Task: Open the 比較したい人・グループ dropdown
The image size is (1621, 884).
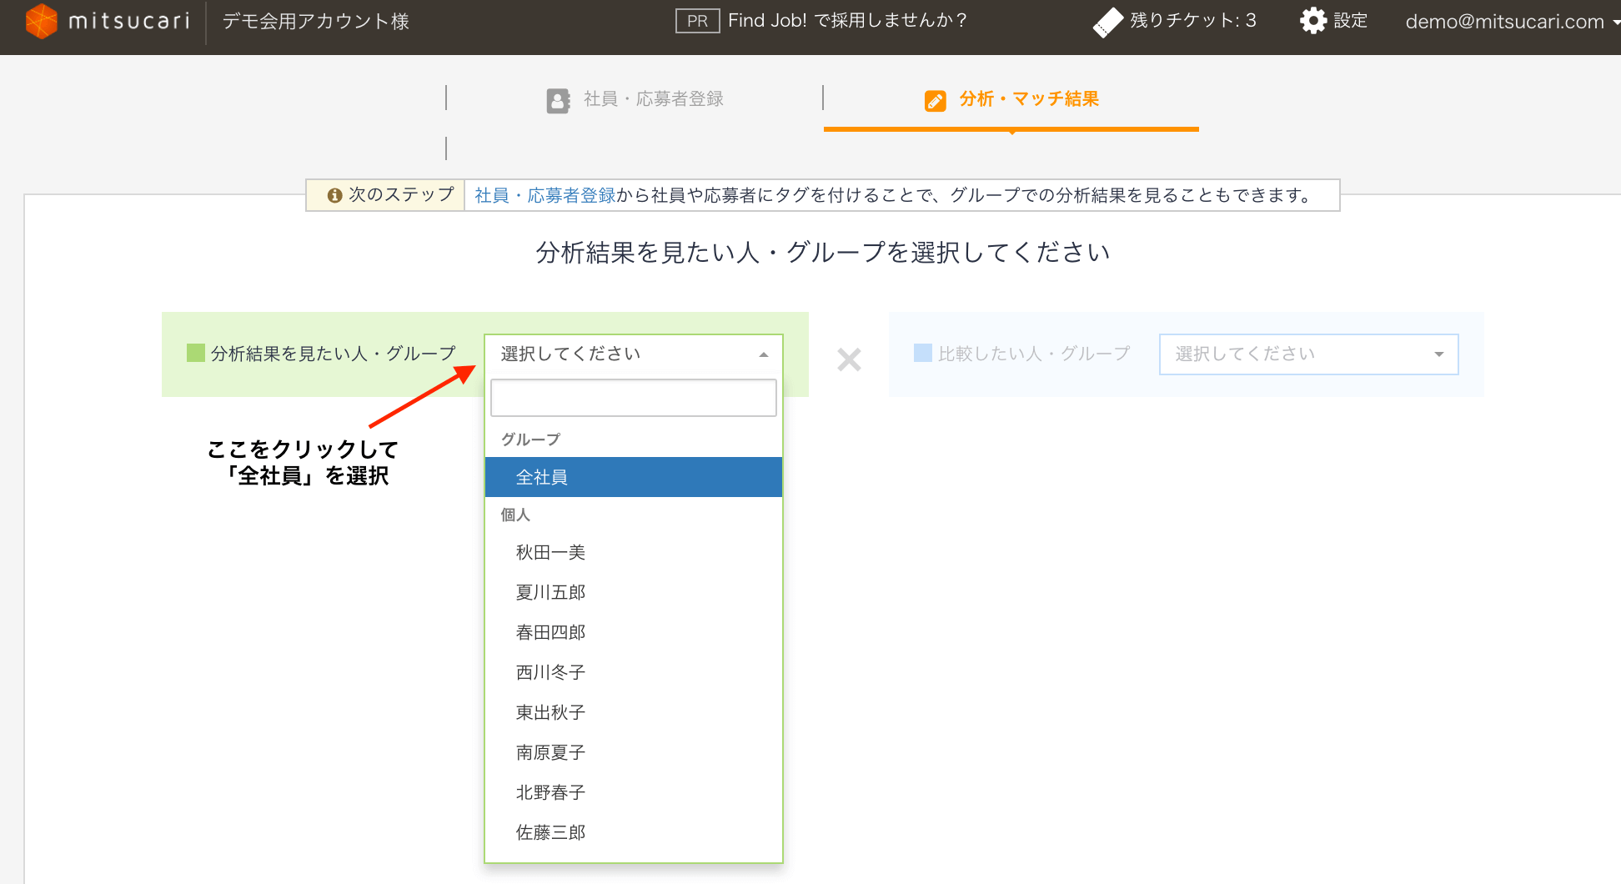Action: pos(1307,354)
